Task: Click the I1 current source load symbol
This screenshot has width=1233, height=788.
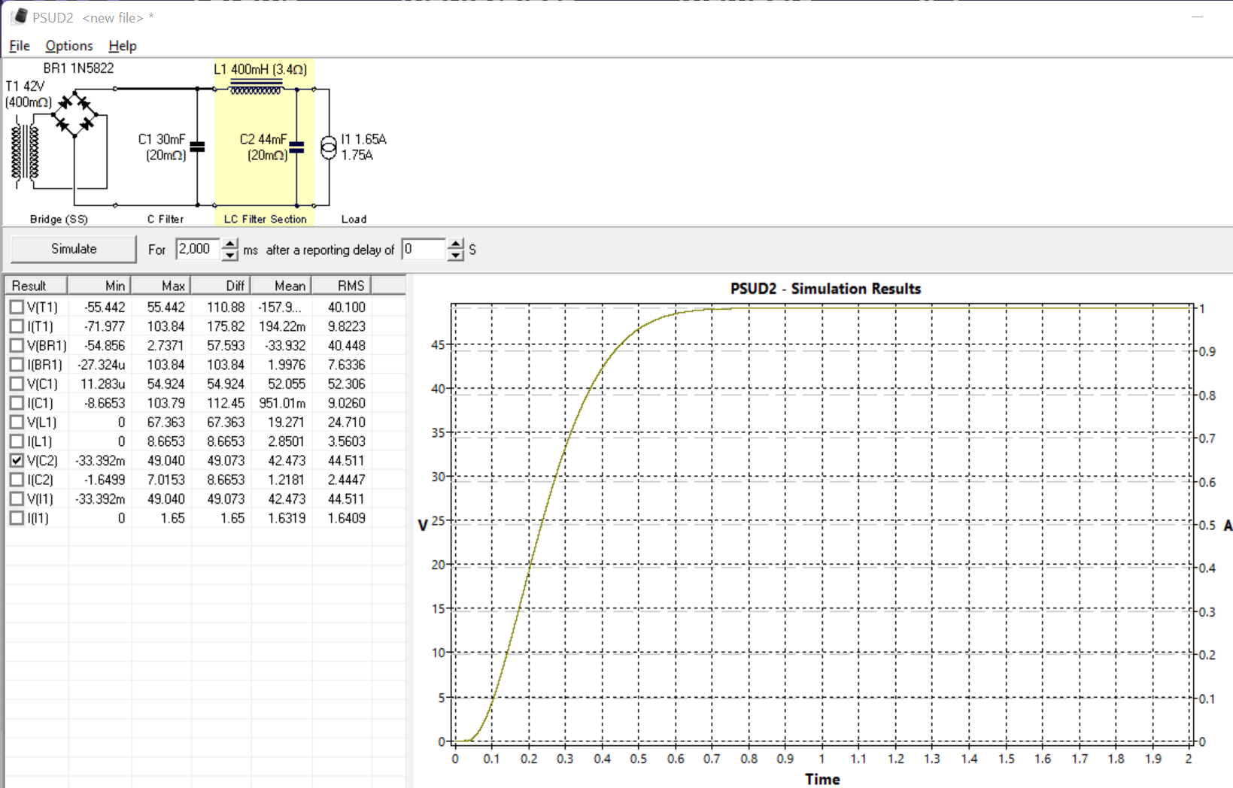Action: coord(329,147)
